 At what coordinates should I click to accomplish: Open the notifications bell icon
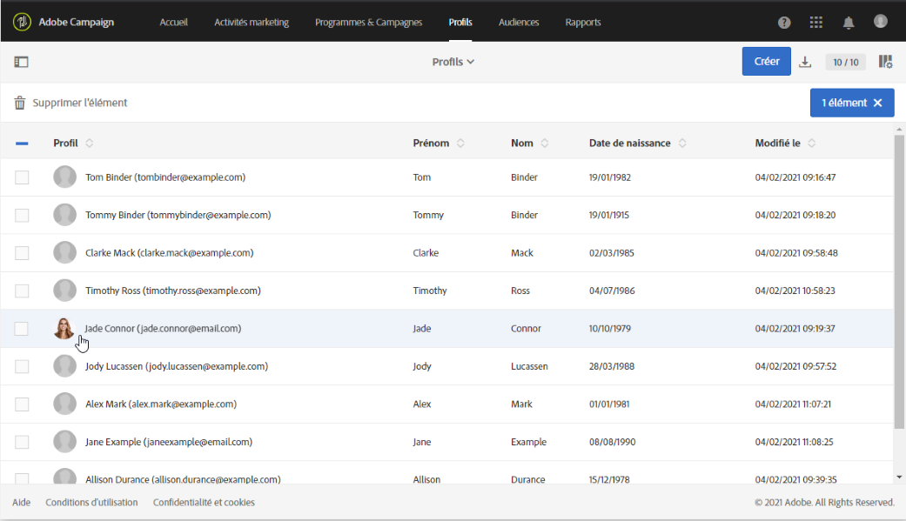pyautogui.click(x=848, y=22)
